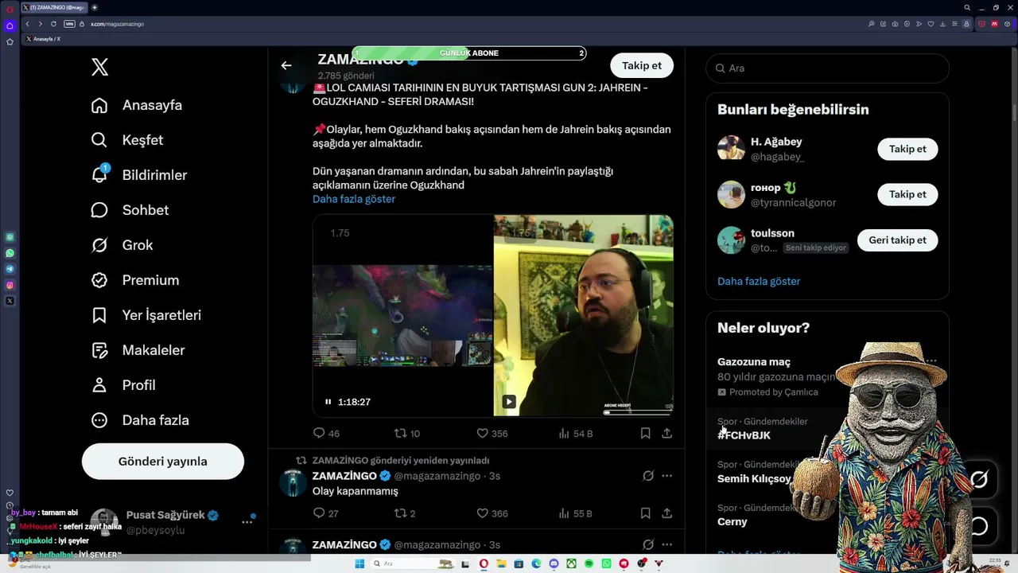Open Profil from the sidebar
The width and height of the screenshot is (1018, 573).
[x=123, y=385]
